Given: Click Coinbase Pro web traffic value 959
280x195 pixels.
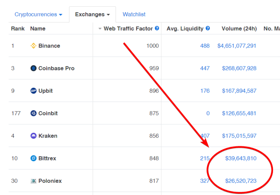Looking at the screenshot, I should tap(154, 68).
